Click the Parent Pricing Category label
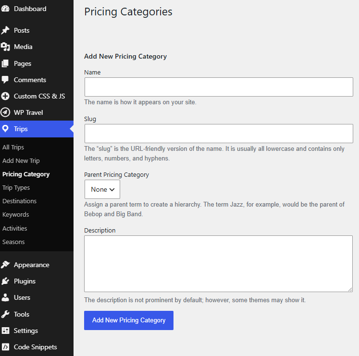Viewport: 359px width, 356px height. point(116,175)
